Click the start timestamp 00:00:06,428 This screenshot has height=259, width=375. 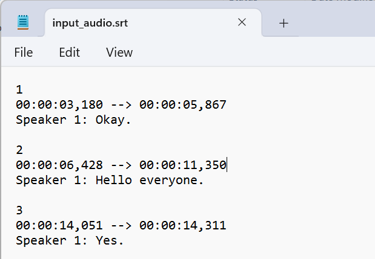click(x=59, y=165)
